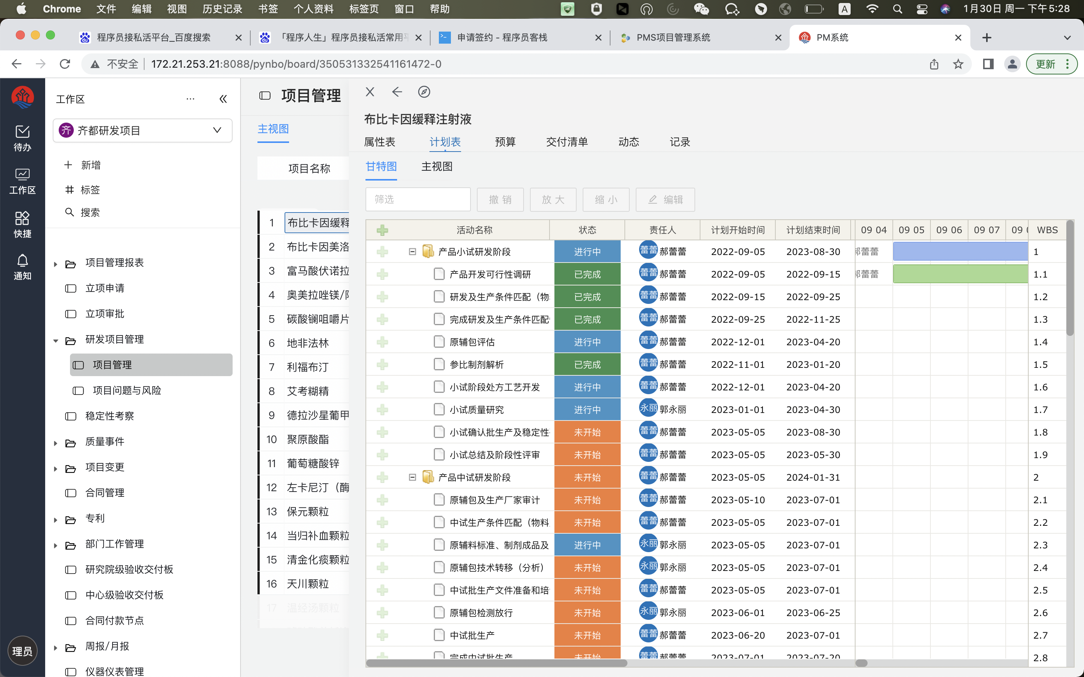Expand the 产品中试研发阶段 row
1084x677 pixels.
[x=411, y=476]
